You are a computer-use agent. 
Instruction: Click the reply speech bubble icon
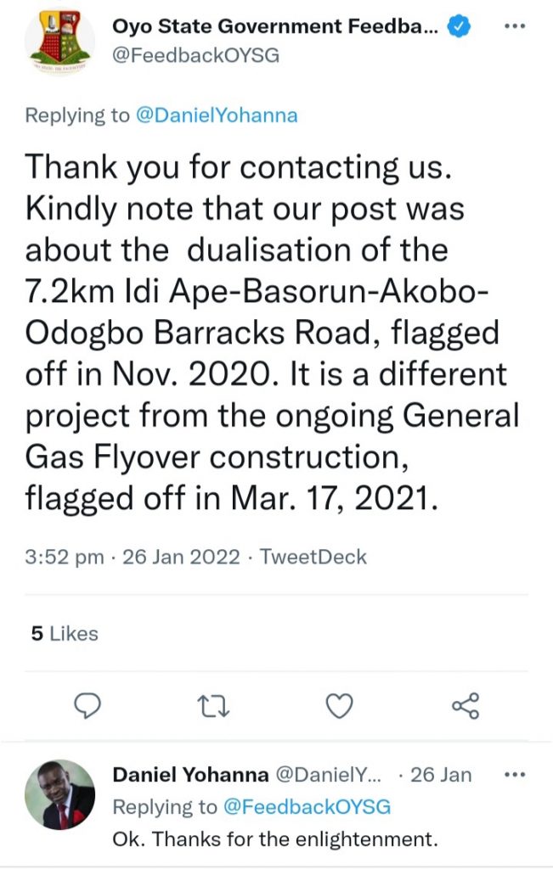click(87, 704)
